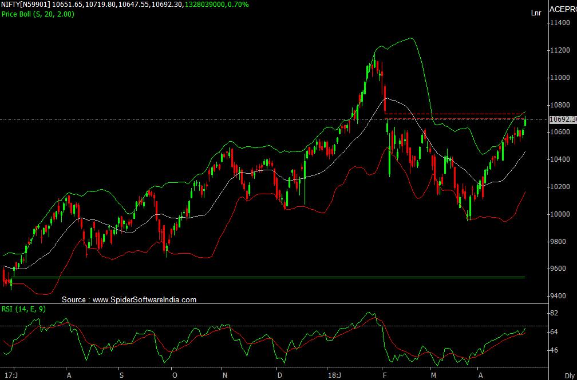Click the 11400 price axis label
This screenshot has width=577, height=380.
559,23
